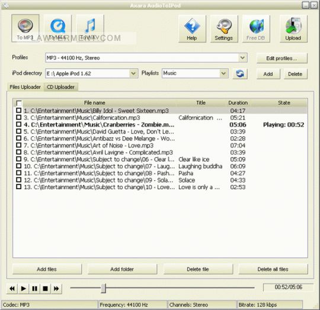Click the Delete file button
The width and height of the screenshot is (320, 310).
click(198, 269)
